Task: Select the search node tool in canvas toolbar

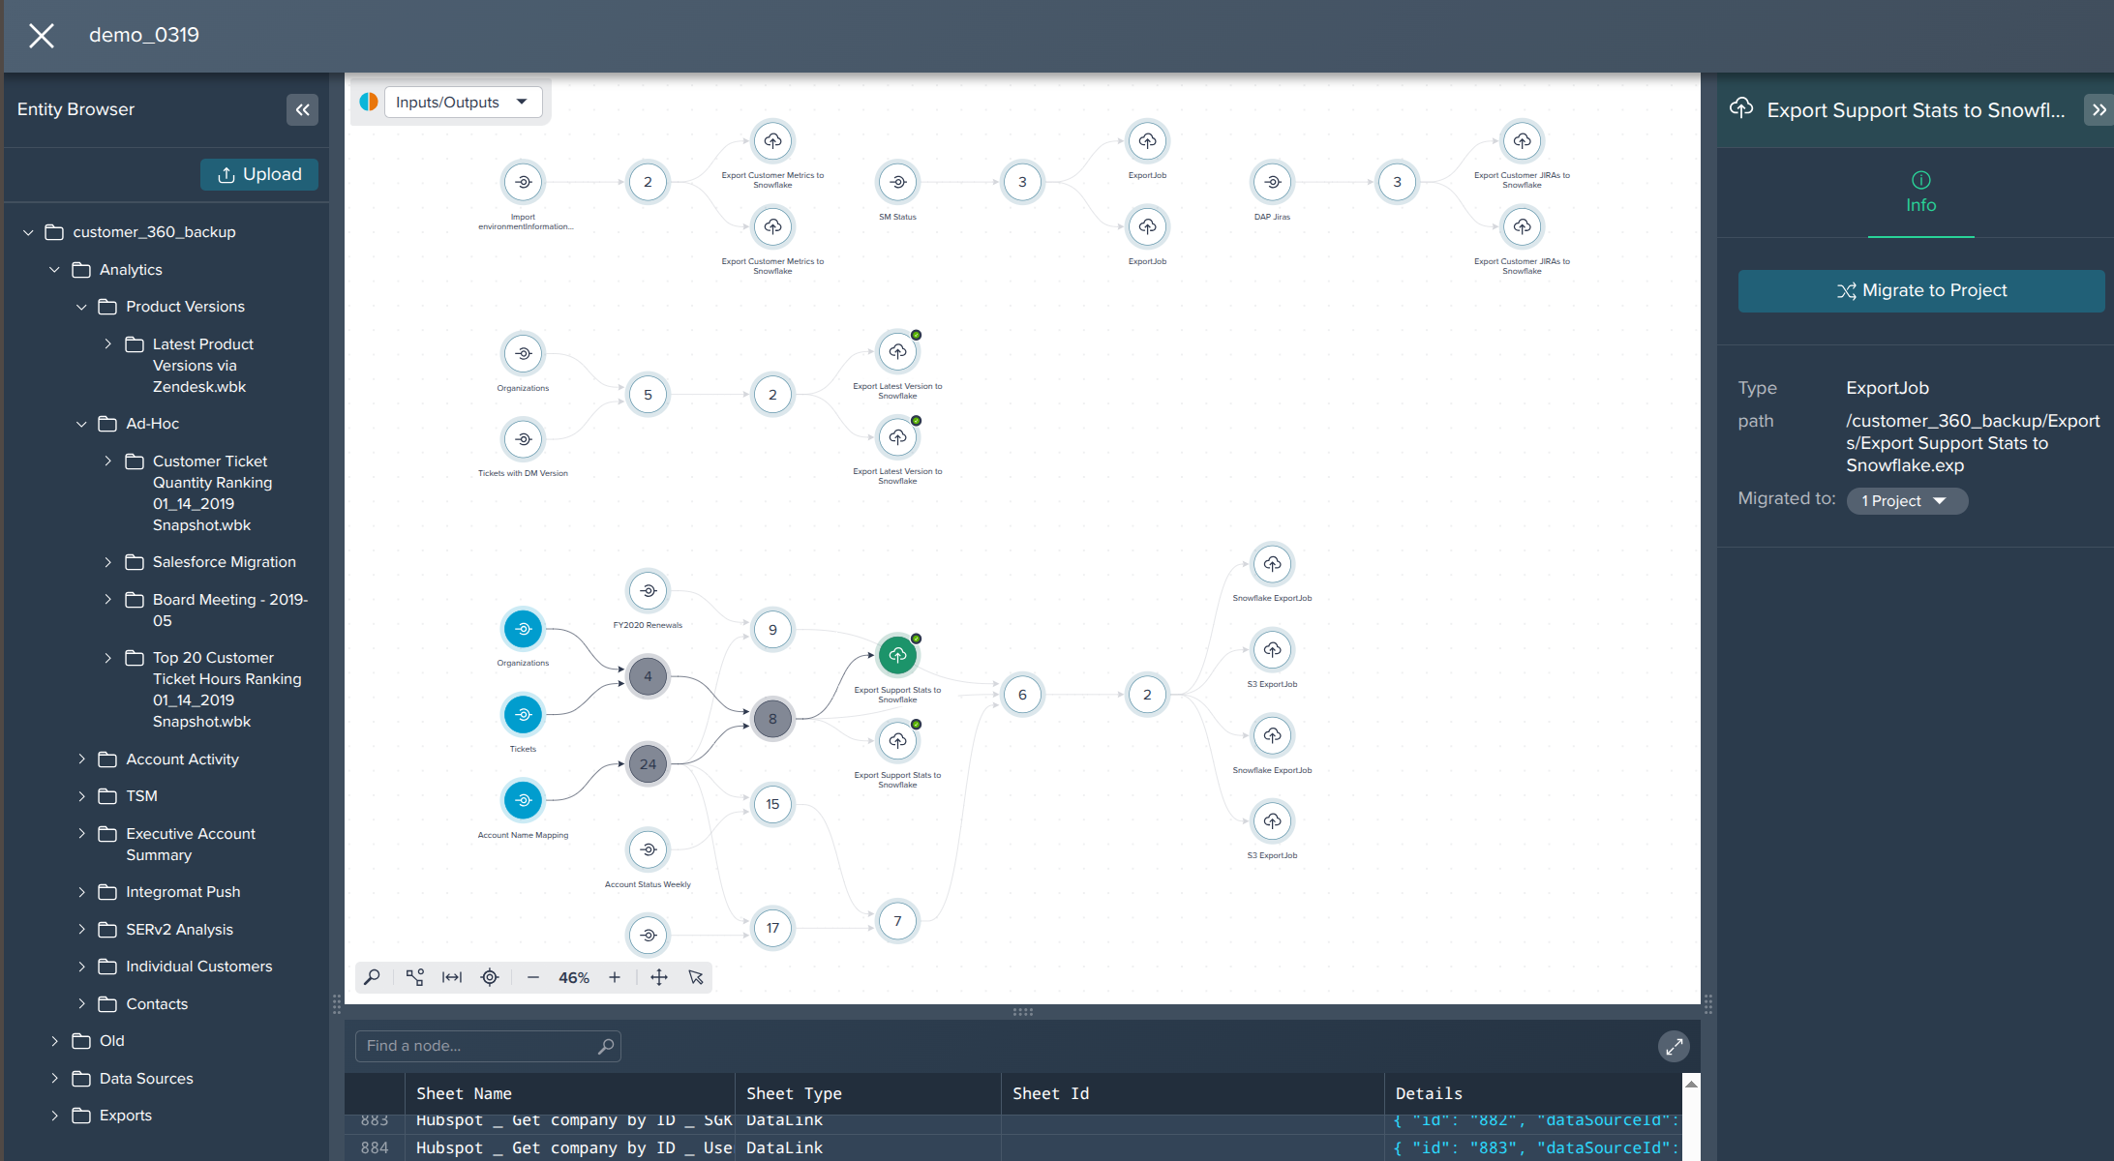Action: pos(372,977)
